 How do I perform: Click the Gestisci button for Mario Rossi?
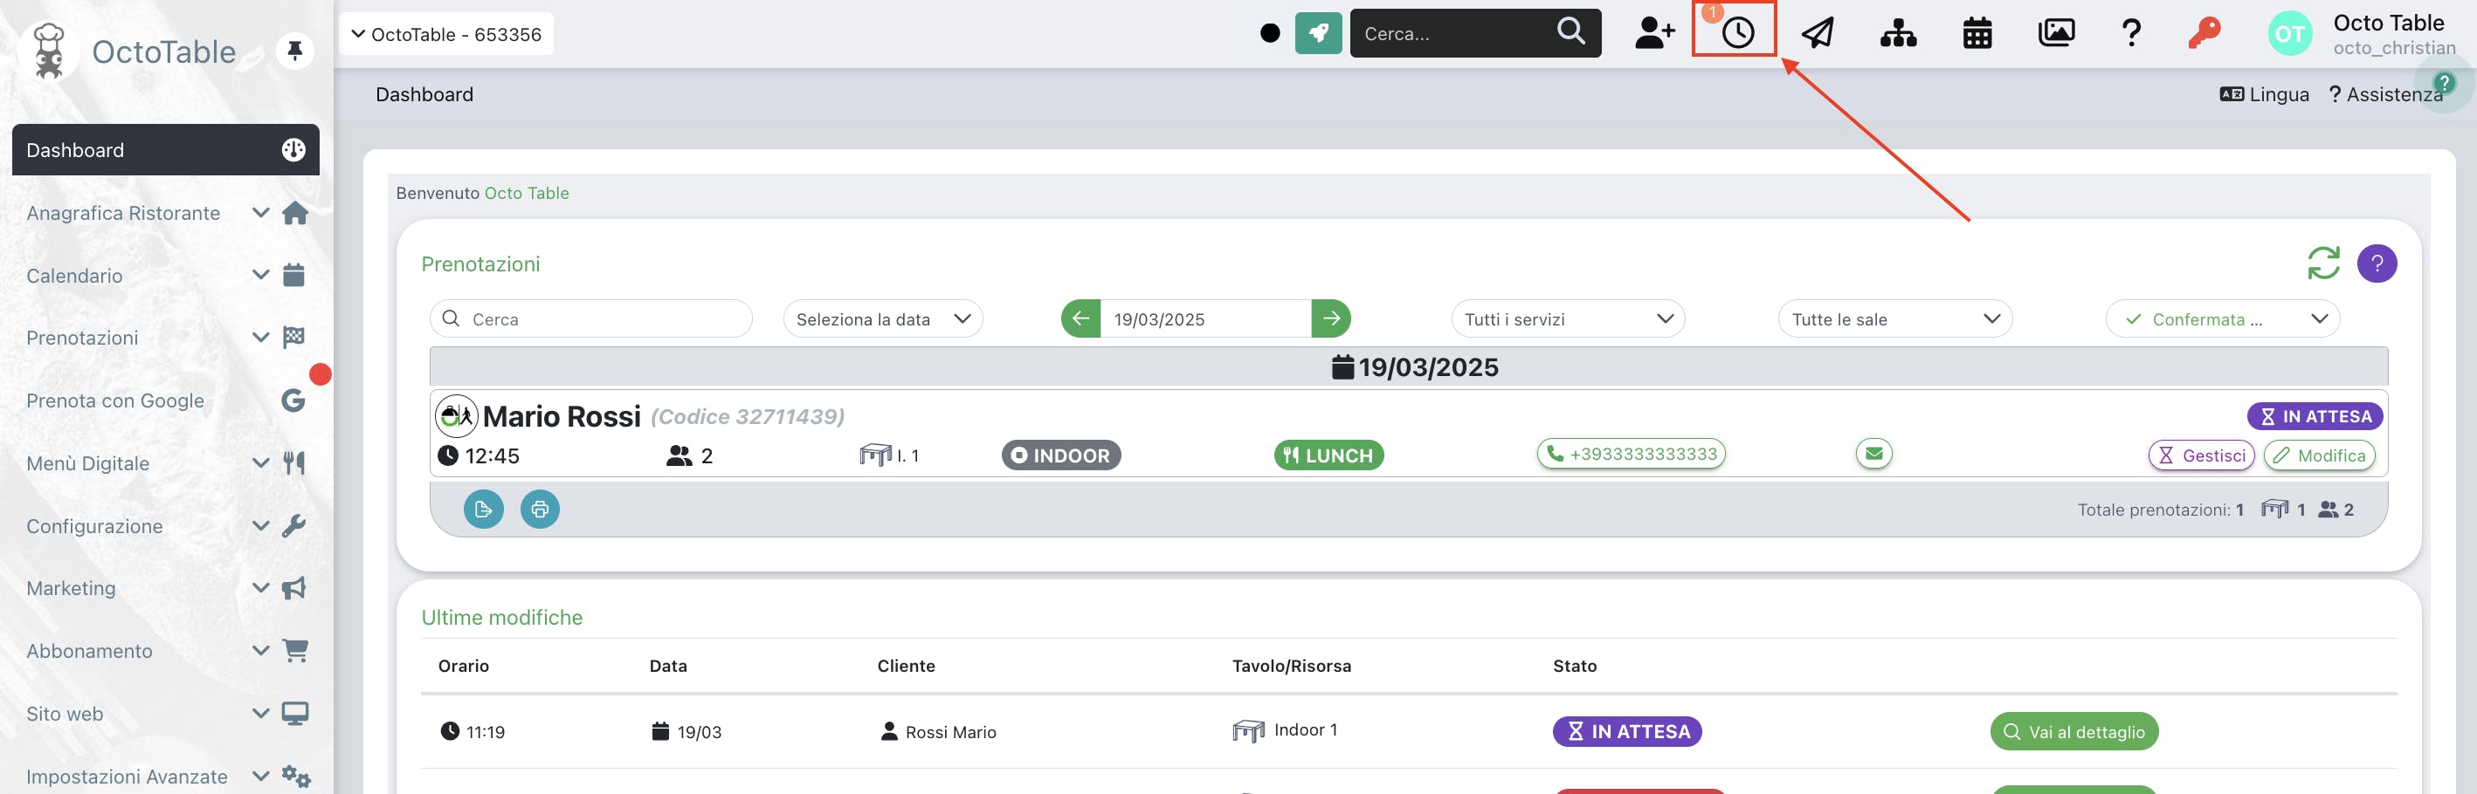click(x=2201, y=455)
